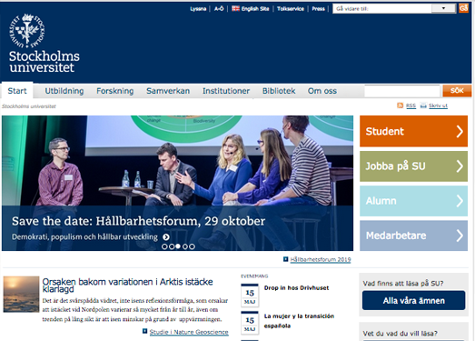Select the second carousel slide dot
The height and width of the screenshot is (341, 475).
click(172, 246)
